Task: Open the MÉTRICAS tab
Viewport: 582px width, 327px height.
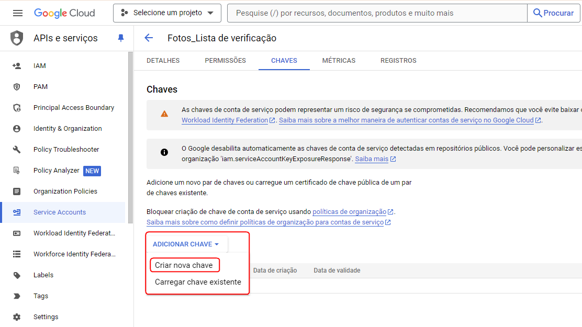Action: [x=339, y=61]
